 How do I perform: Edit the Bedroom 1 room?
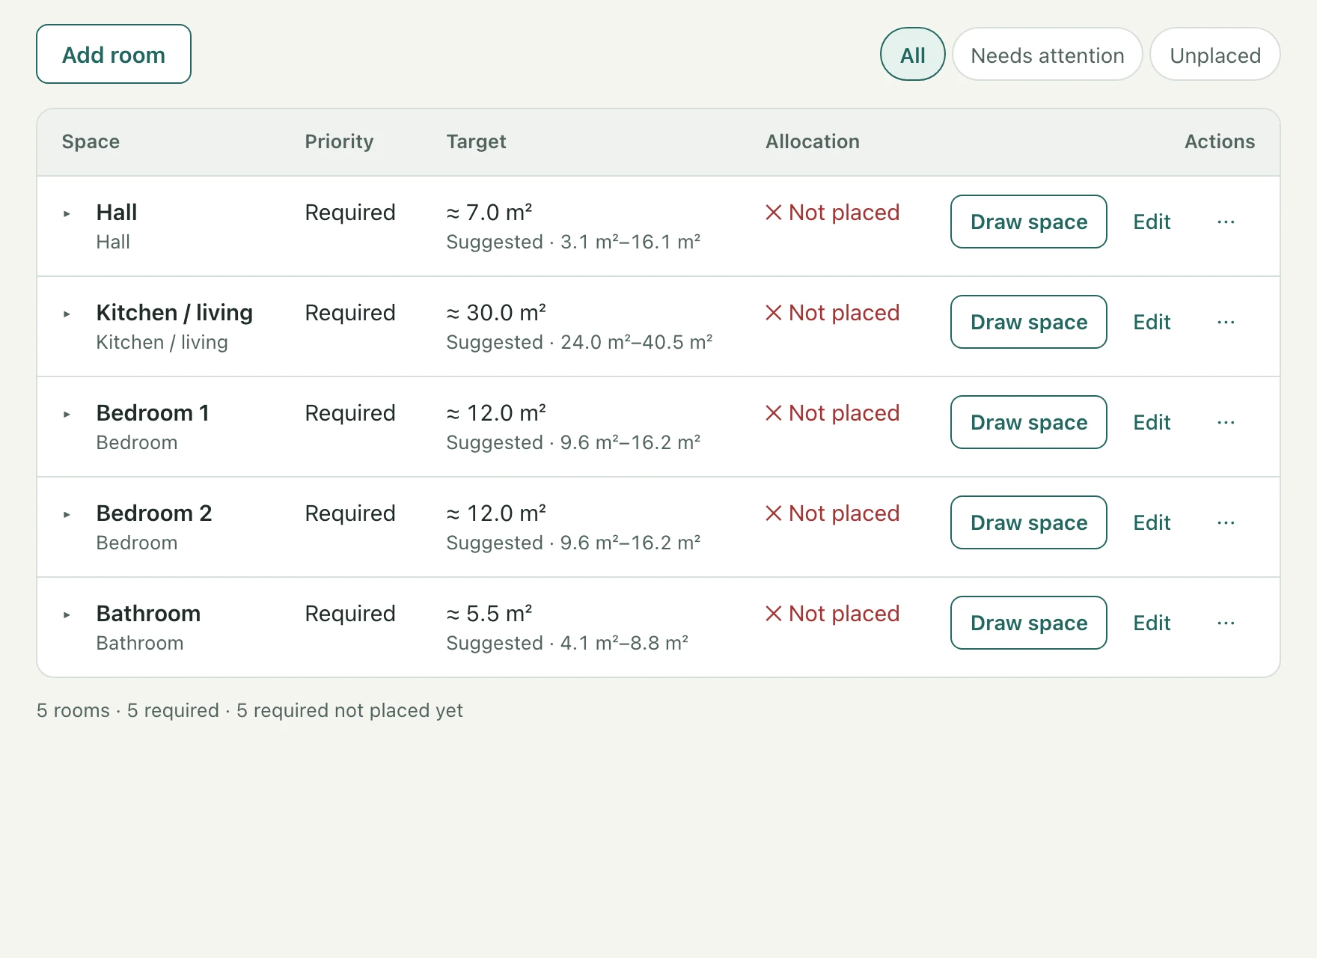tap(1152, 422)
